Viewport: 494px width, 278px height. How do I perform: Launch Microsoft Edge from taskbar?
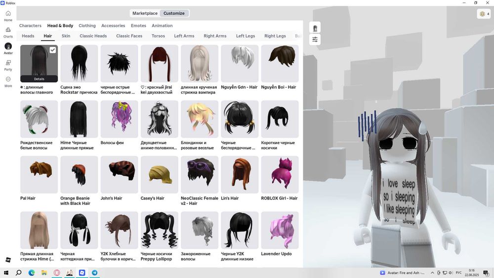click(x=32, y=273)
